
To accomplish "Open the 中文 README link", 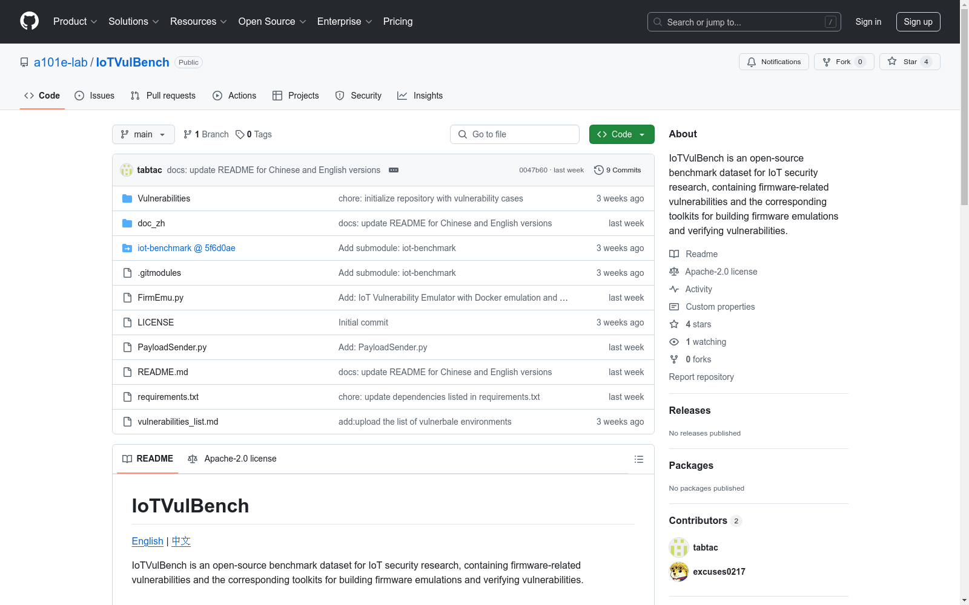I will click(181, 541).
